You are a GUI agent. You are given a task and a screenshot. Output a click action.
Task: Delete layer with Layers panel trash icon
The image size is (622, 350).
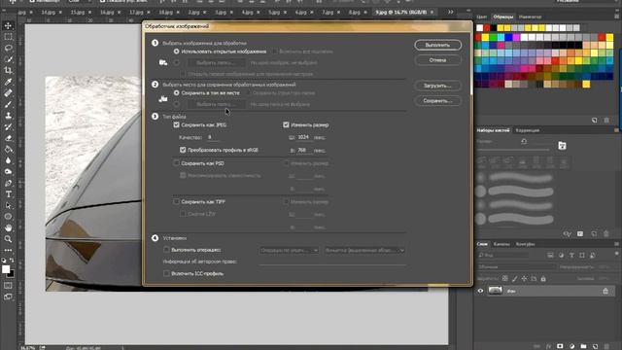click(606, 346)
